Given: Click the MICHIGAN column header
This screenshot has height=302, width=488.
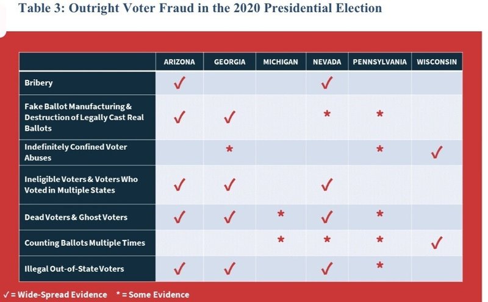Looking at the screenshot, I should (x=281, y=62).
